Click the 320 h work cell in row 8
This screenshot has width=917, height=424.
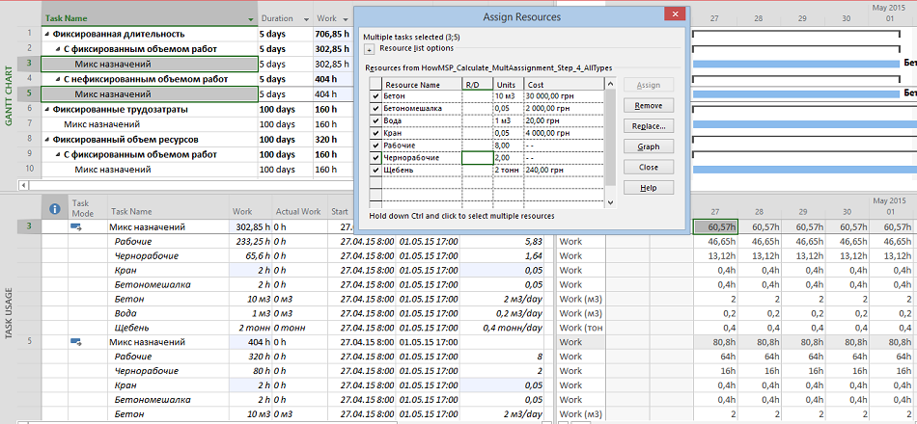[332, 140]
